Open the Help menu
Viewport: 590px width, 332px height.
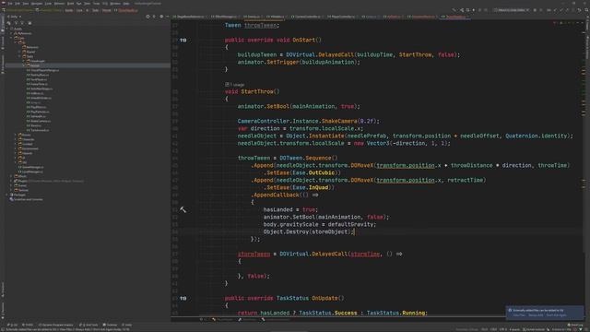coord(126,4)
